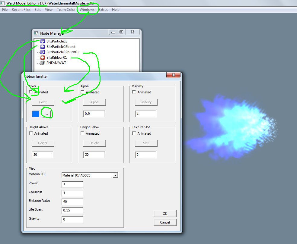The image size is (297, 244).
Task: Select the BlizParticle03 tree row text
Action: pos(57,41)
